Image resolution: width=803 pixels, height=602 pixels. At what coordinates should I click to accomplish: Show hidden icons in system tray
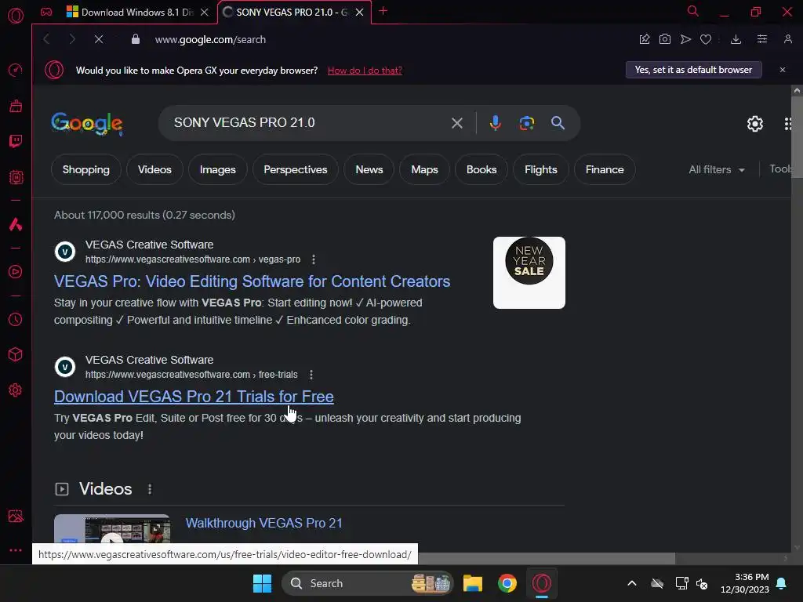click(x=632, y=583)
